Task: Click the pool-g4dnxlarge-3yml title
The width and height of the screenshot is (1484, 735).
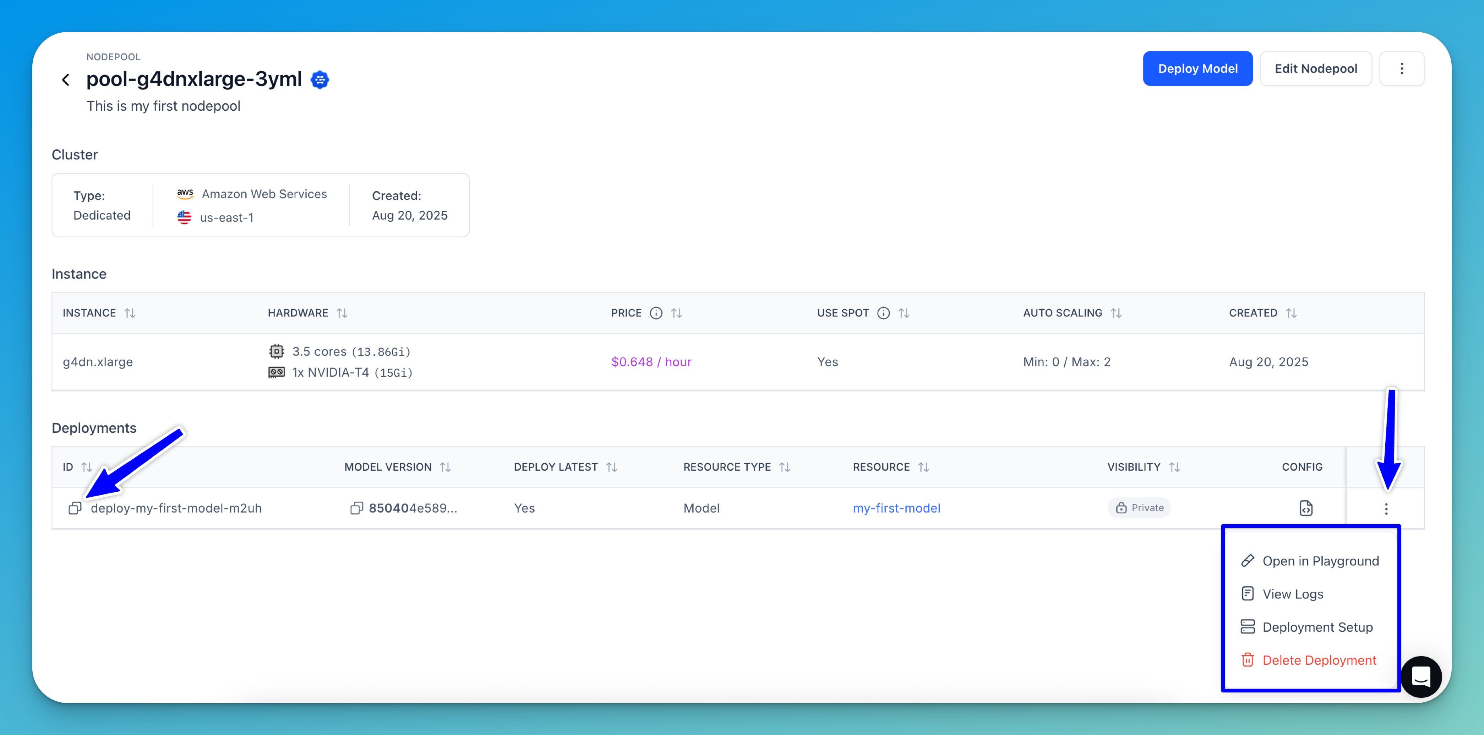Action: click(x=194, y=79)
